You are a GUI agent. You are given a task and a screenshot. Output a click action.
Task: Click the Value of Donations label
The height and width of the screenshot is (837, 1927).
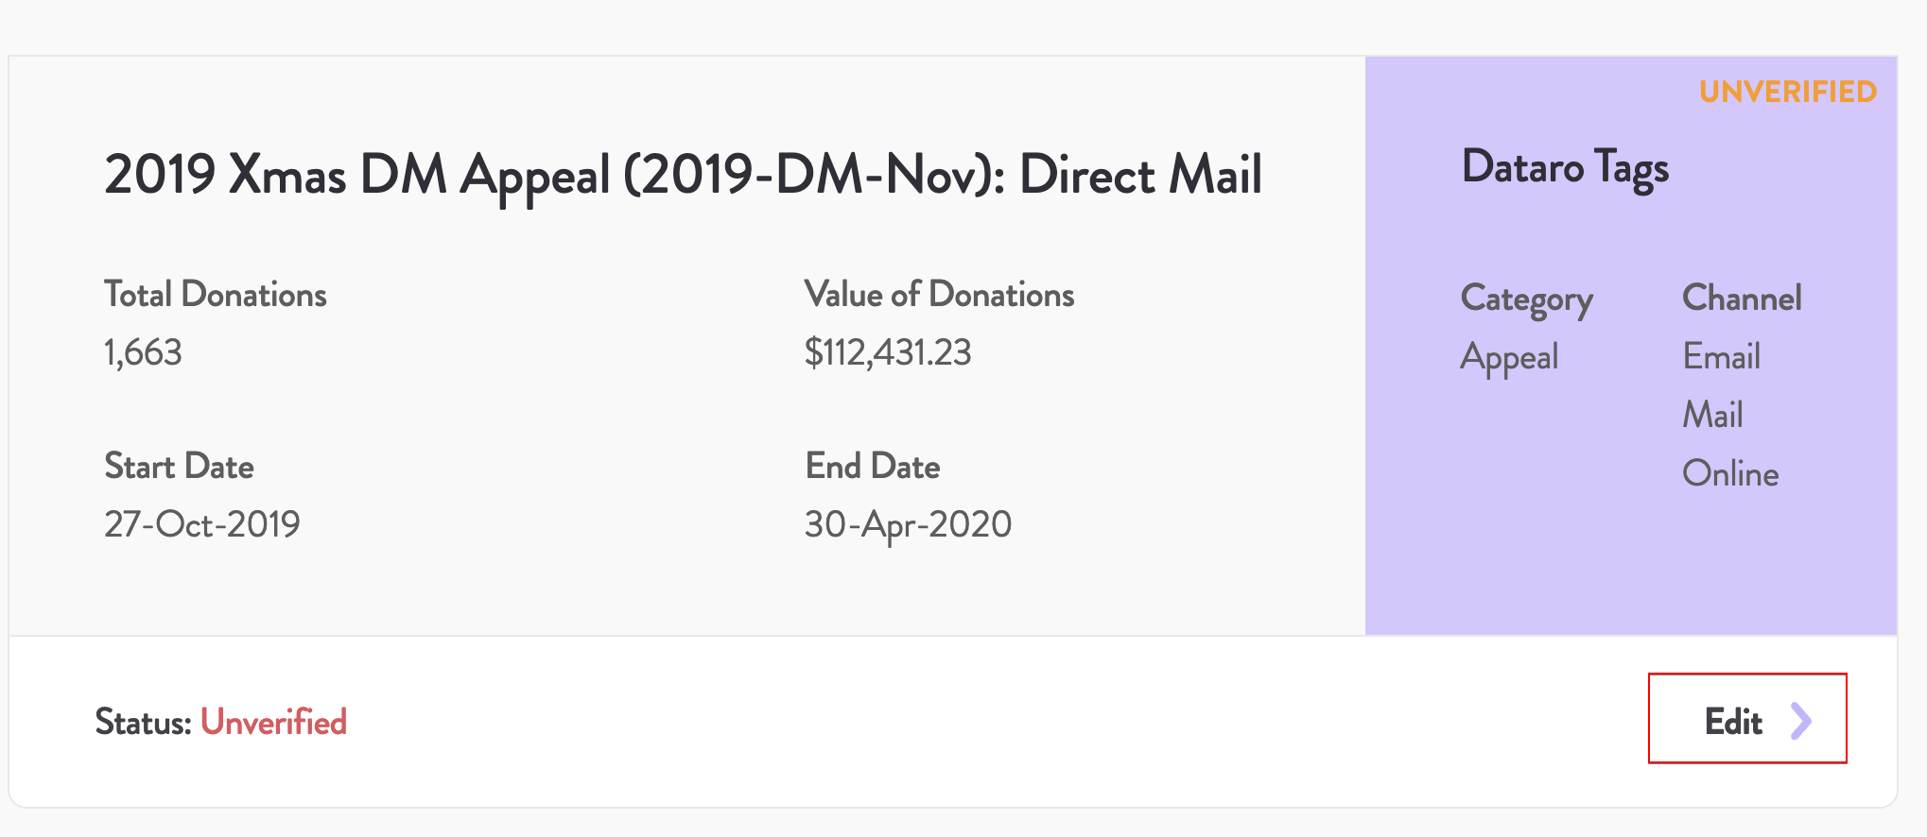coord(939,295)
